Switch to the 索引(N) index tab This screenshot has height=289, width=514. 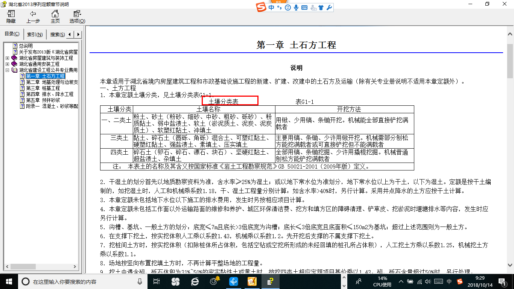(35, 34)
